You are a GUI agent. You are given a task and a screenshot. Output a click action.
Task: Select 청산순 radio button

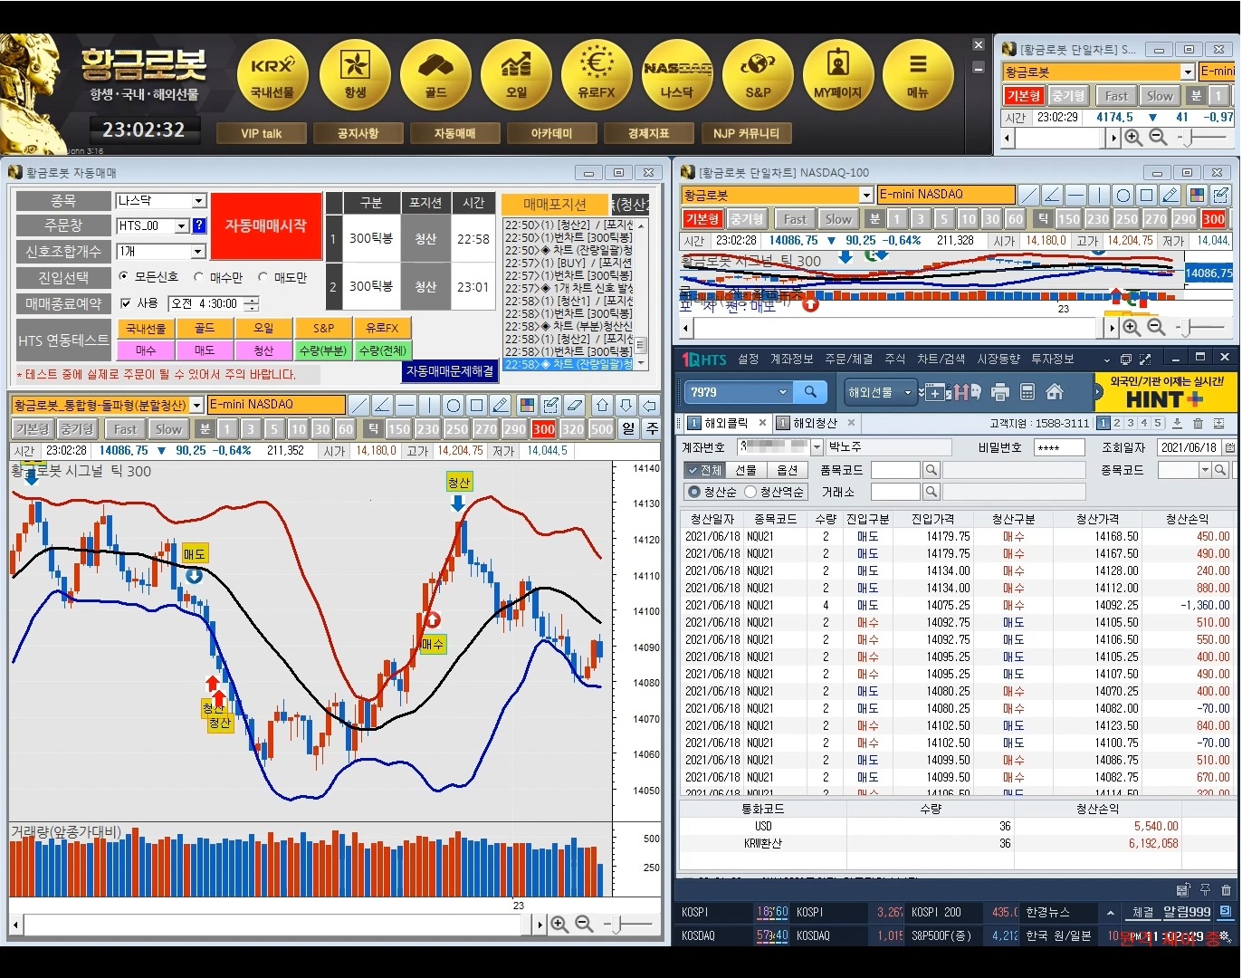point(694,492)
